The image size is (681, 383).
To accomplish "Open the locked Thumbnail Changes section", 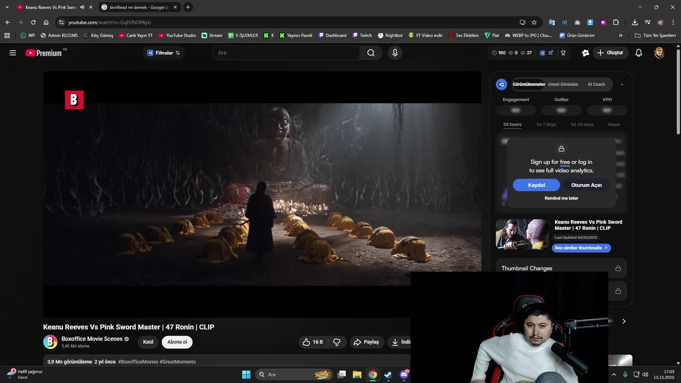I will (x=561, y=268).
